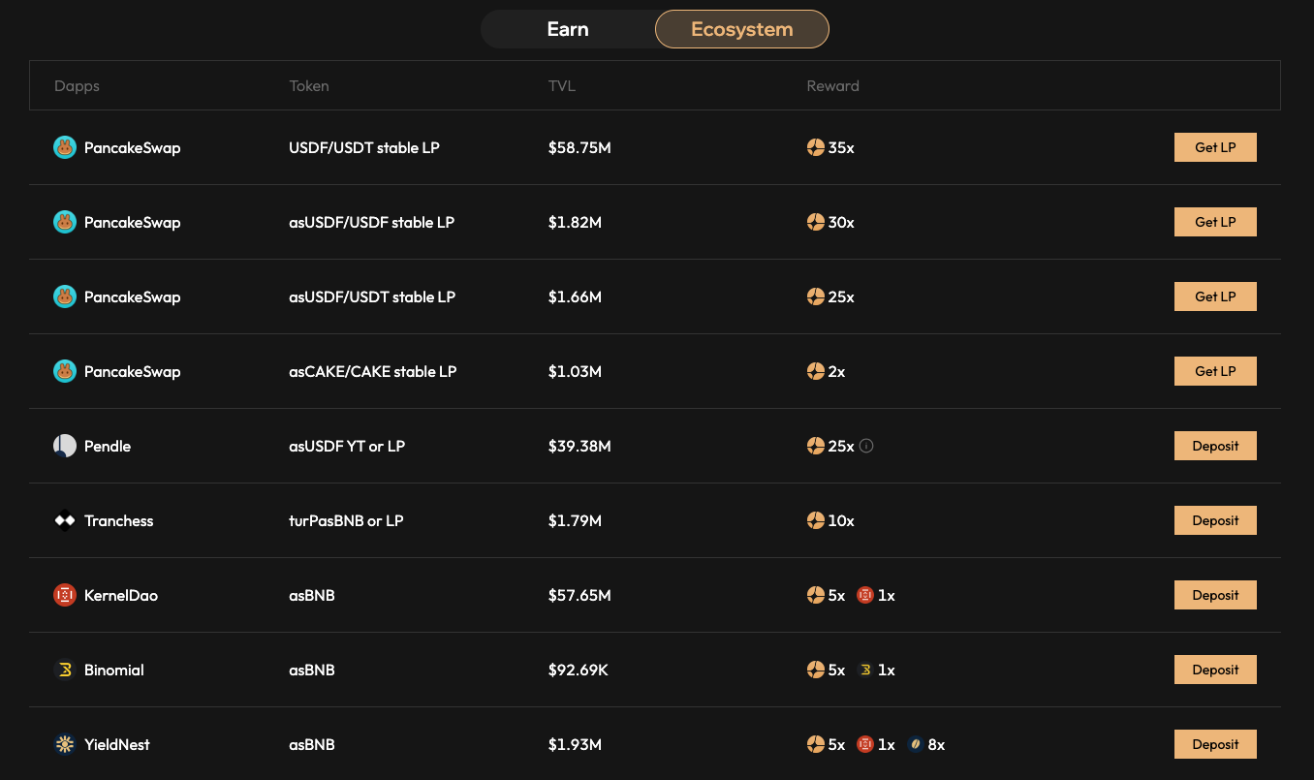Click the TVL column header
The width and height of the screenshot is (1314, 780).
point(561,85)
